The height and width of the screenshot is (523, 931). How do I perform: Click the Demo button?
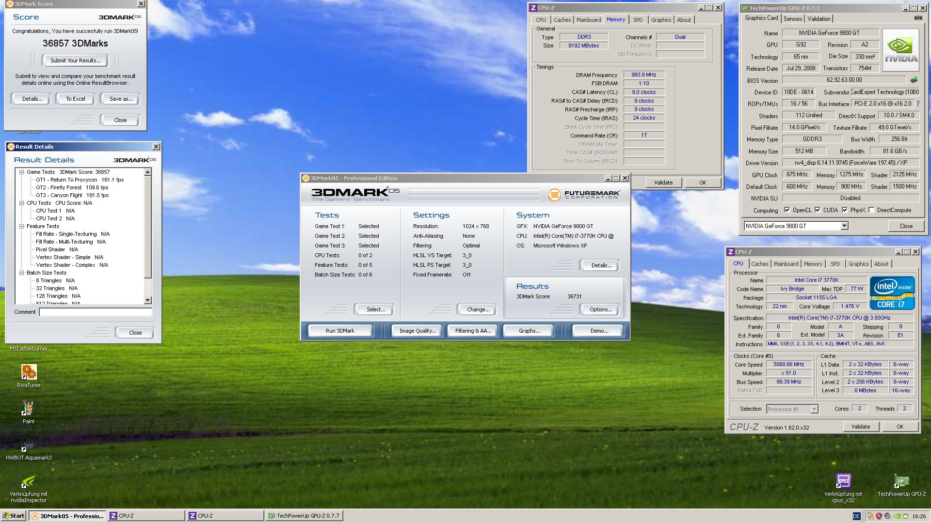[599, 331]
